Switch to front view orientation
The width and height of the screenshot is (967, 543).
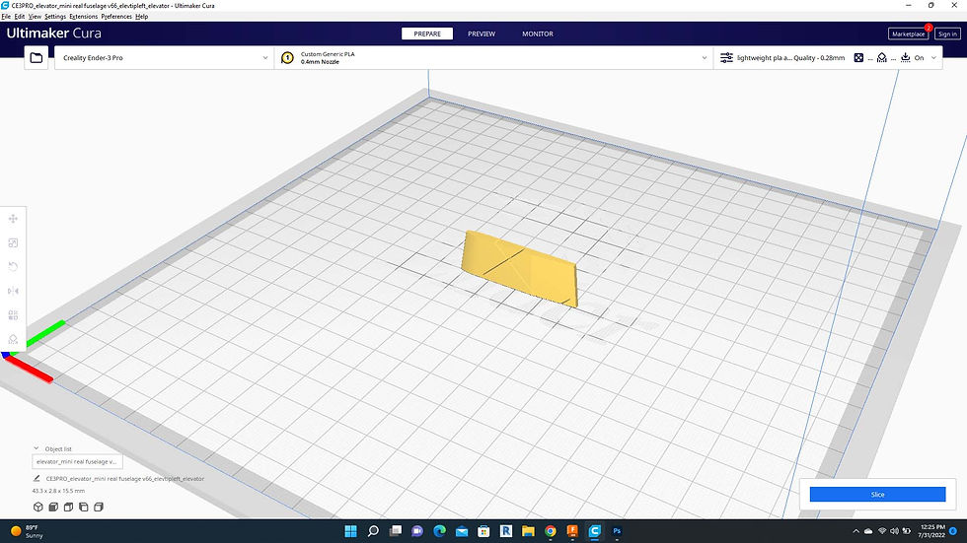(53, 507)
